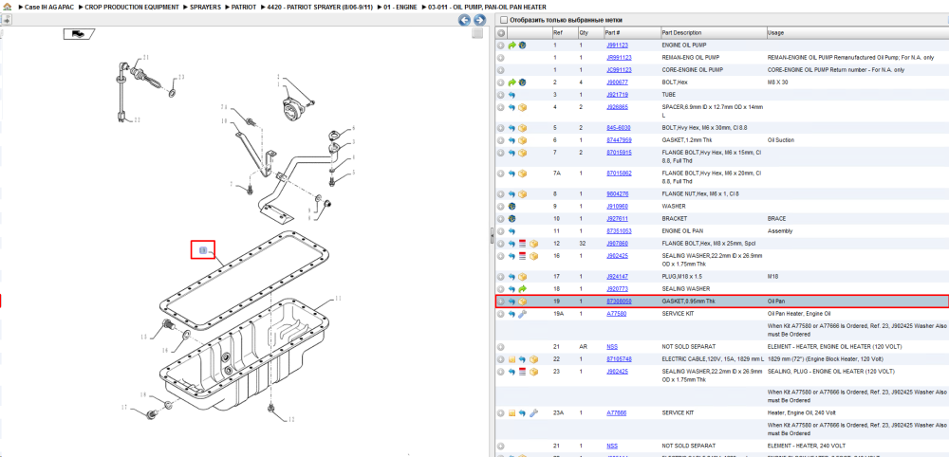Open part number 87308050 link

[x=619, y=302]
